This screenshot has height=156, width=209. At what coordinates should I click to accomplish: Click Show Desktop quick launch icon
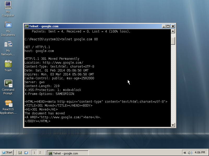click(x=20, y=153)
